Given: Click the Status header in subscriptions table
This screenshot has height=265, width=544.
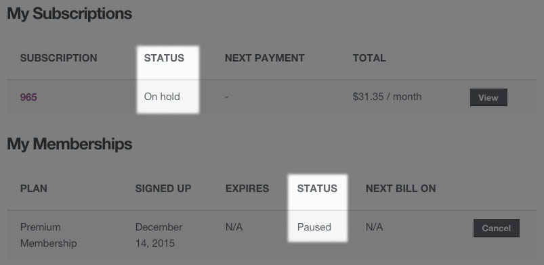Looking at the screenshot, I should pyautogui.click(x=164, y=58).
